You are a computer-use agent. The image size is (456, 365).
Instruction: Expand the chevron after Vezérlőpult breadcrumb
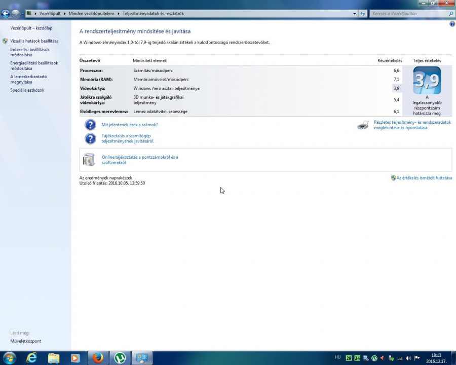point(64,14)
